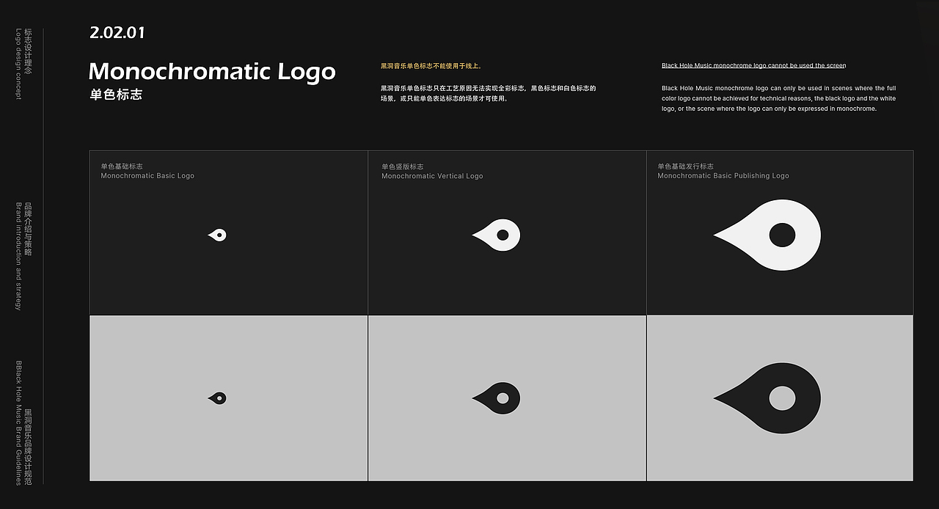
Task: Click 'Monochromatic Basic Logo' label
Action: click(x=147, y=176)
